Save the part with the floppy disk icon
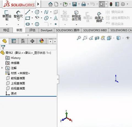Screen dimensions: 132x127 [75, 4]
